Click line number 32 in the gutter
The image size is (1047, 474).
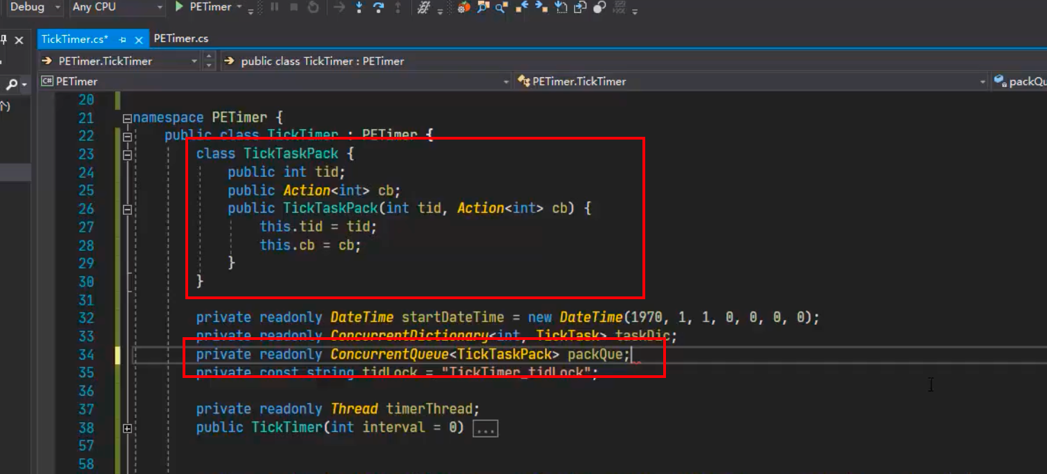tap(86, 319)
